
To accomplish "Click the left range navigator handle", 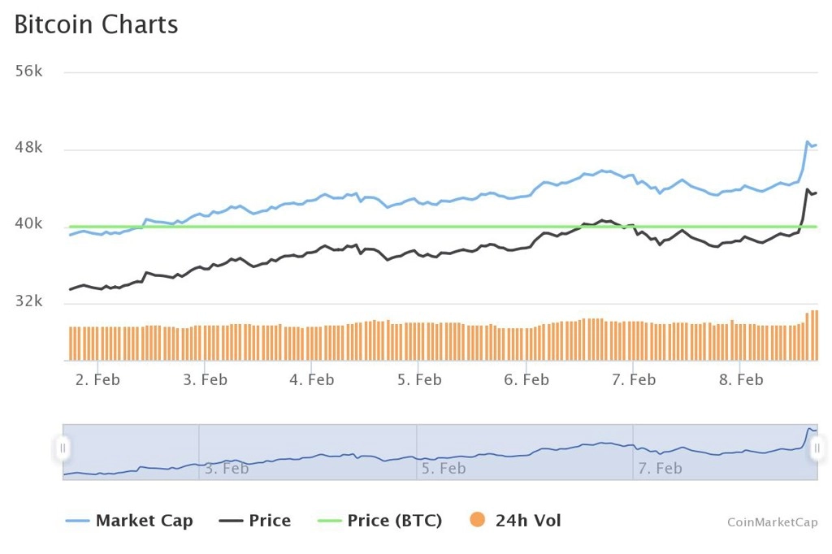I will [x=63, y=448].
